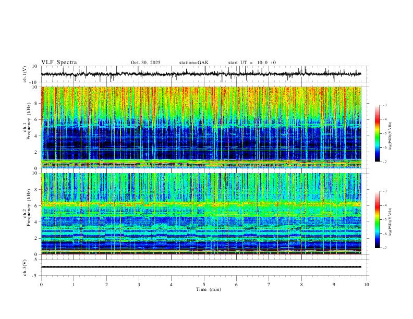Click the ch.1 spectrogram plot area

tap(201, 127)
